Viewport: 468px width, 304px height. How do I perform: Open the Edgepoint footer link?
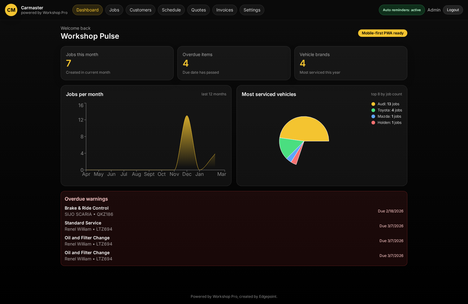tap(267, 296)
